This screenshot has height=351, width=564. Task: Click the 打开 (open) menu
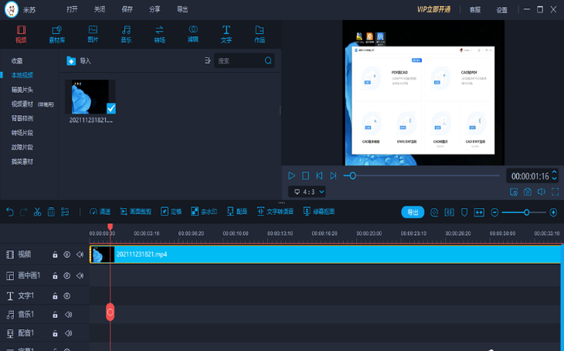[72, 9]
